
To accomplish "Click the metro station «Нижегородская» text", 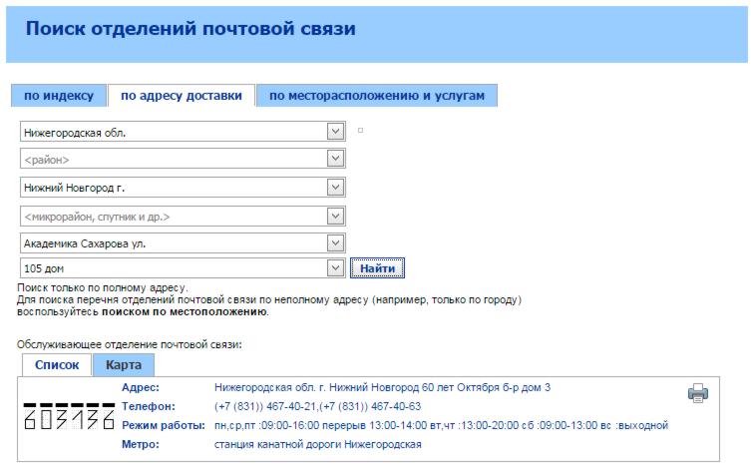I will coord(318,444).
